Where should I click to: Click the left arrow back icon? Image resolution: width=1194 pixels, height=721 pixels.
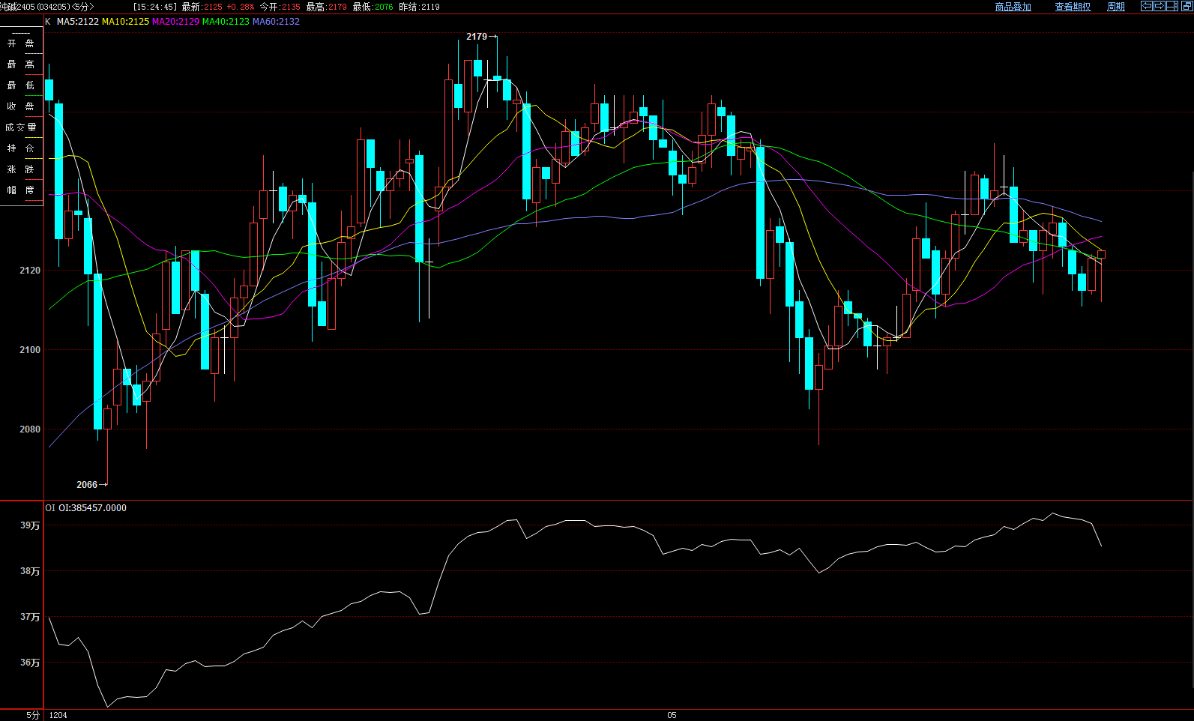point(1147,6)
